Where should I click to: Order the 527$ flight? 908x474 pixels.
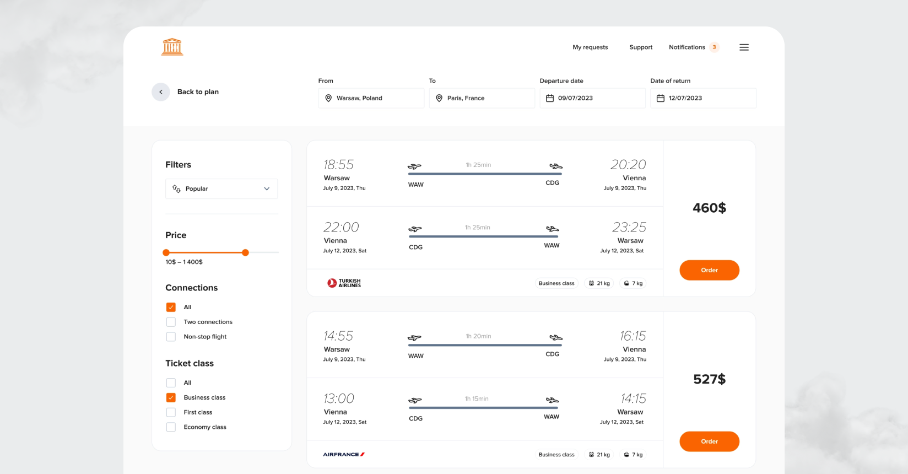709,441
